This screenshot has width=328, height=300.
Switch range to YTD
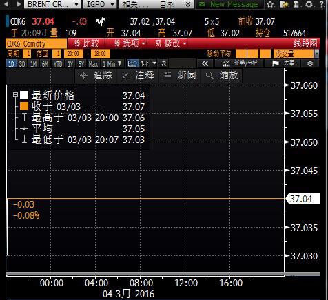point(57,64)
